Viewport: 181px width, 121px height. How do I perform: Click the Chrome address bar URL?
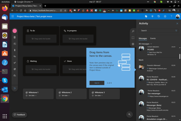pos(45,10)
